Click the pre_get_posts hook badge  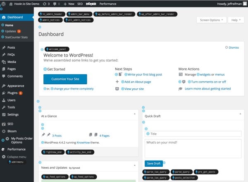click(x=206, y=172)
